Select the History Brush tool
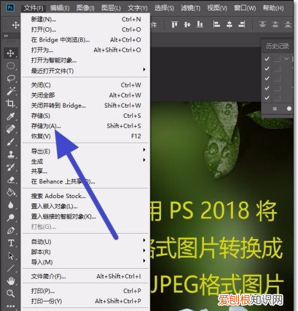298x311 pixels. (x=11, y=167)
